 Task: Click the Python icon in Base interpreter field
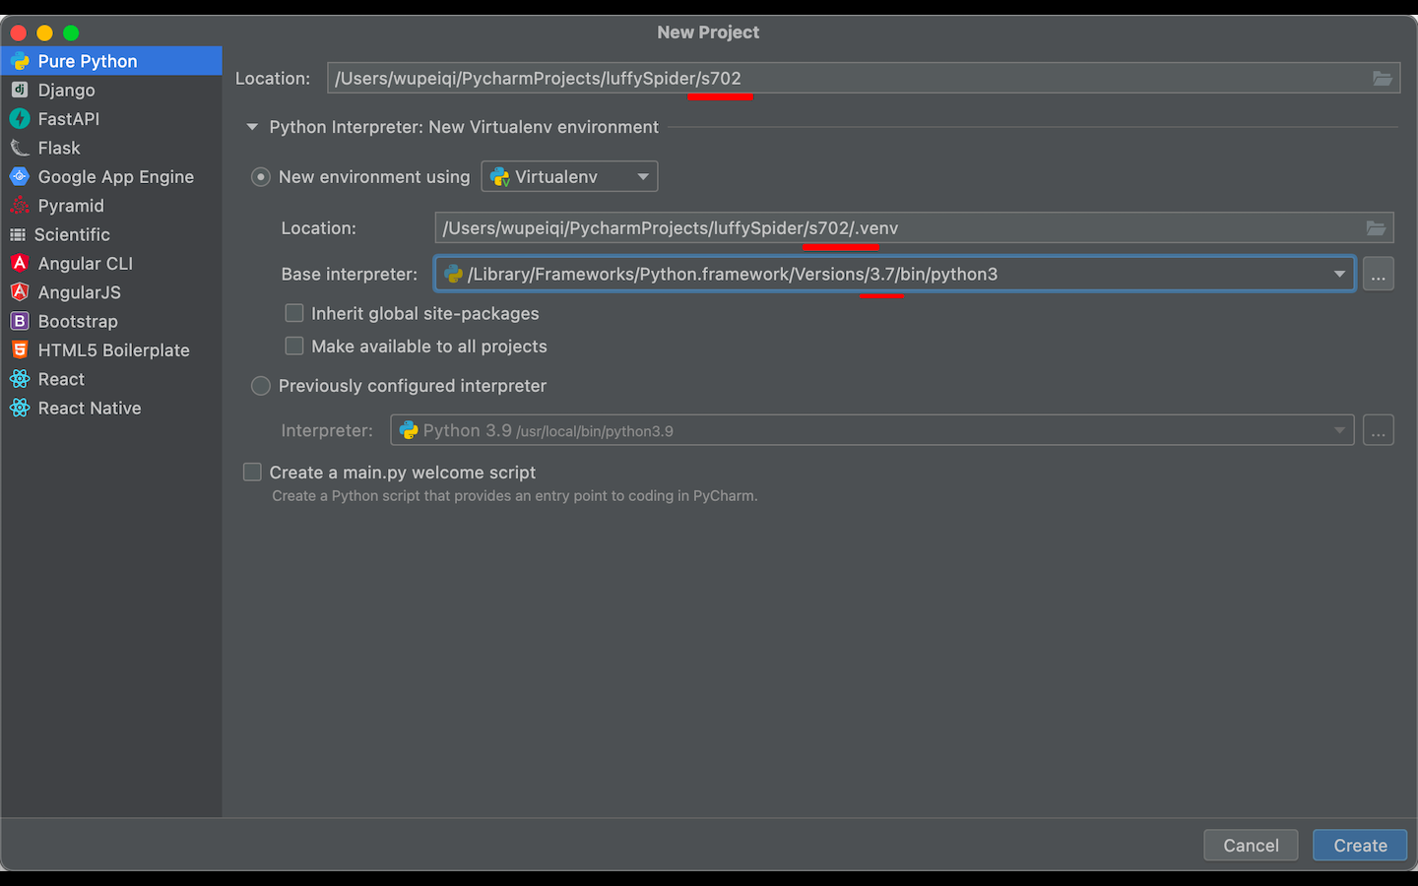coord(453,274)
